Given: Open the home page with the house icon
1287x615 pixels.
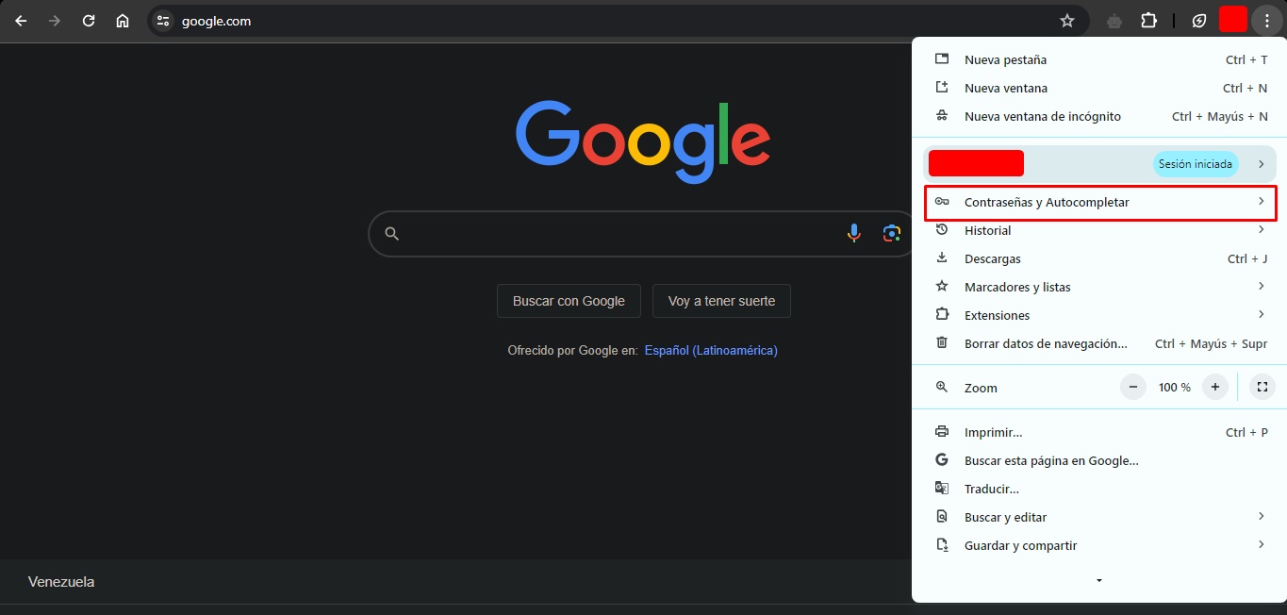Looking at the screenshot, I should click(x=123, y=21).
